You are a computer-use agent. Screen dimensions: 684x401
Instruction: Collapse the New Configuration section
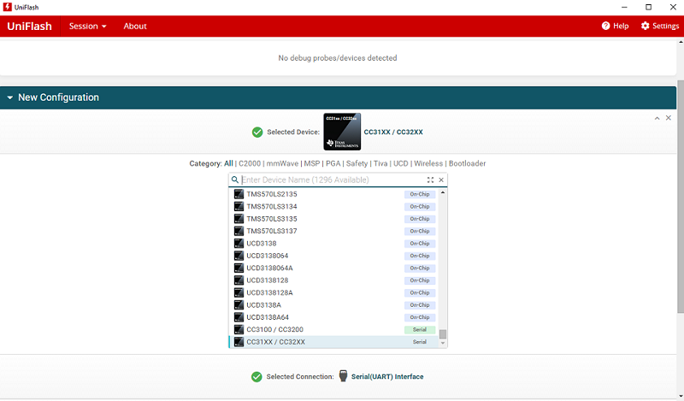[x=10, y=97]
